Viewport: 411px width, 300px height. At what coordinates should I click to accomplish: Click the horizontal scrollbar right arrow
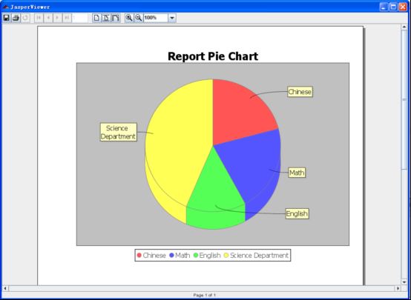398,288
